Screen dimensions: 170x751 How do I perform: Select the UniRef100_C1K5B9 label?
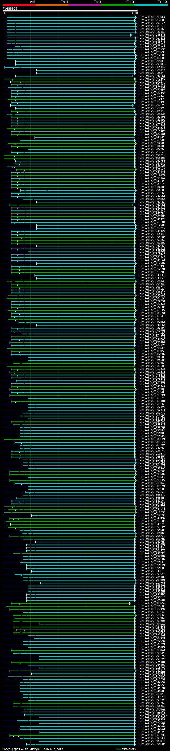[152, 460]
